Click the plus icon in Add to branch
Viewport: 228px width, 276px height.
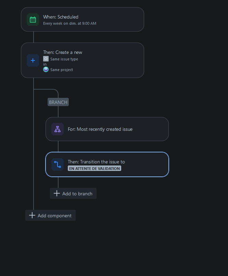tap(56, 193)
